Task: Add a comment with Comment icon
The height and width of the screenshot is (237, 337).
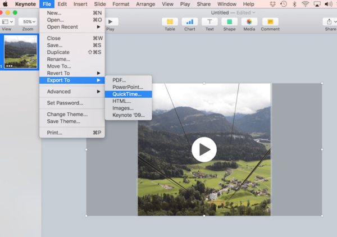Action: click(x=270, y=22)
